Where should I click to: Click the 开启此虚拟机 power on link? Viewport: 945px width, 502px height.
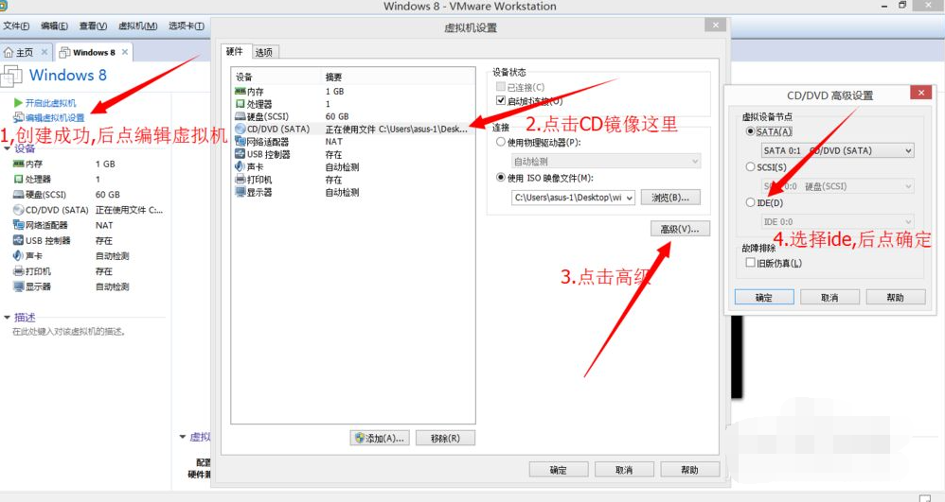(50, 103)
